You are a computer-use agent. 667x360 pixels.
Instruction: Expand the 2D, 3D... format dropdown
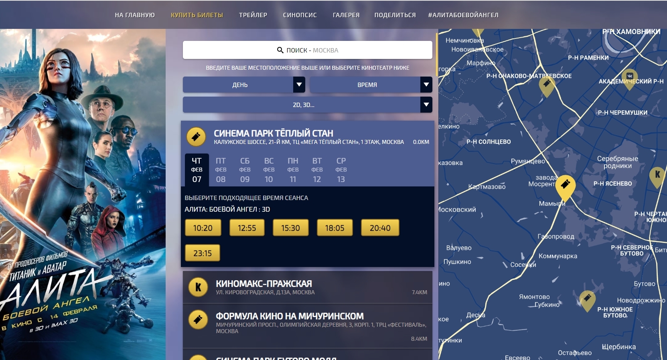pos(308,105)
